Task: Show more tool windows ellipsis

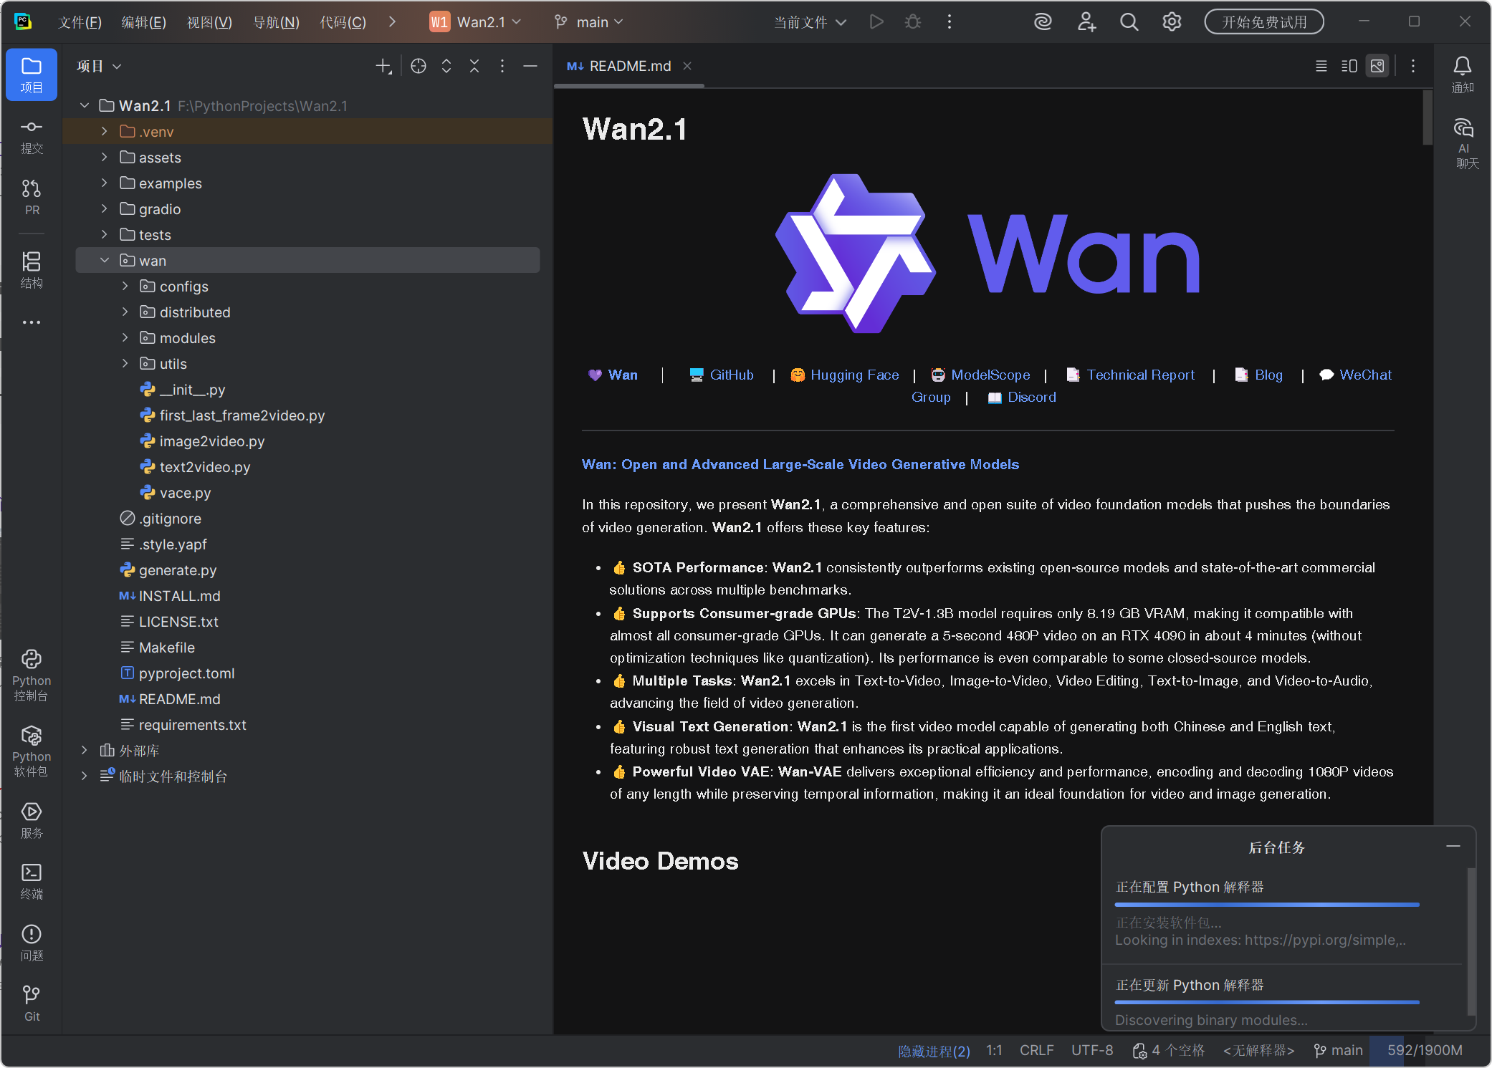Action: 32,322
